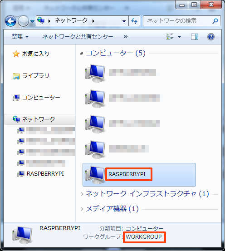Click the magnifier search icon
Viewport: 225px width, 251px height.
pyautogui.click(x=215, y=21)
